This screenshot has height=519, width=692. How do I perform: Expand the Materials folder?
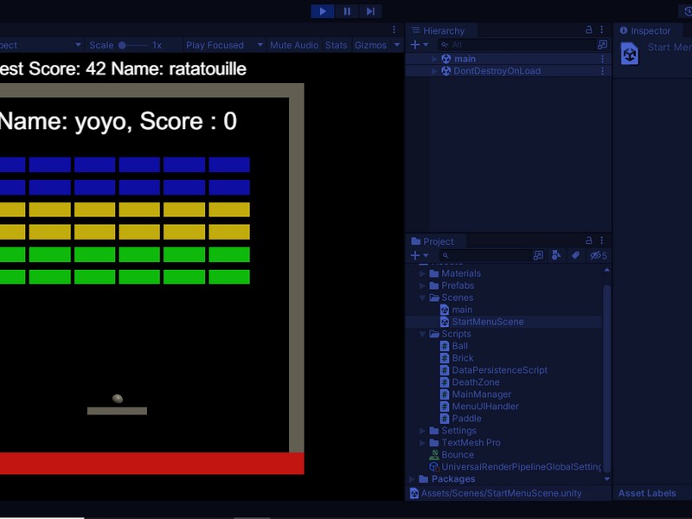coord(423,273)
